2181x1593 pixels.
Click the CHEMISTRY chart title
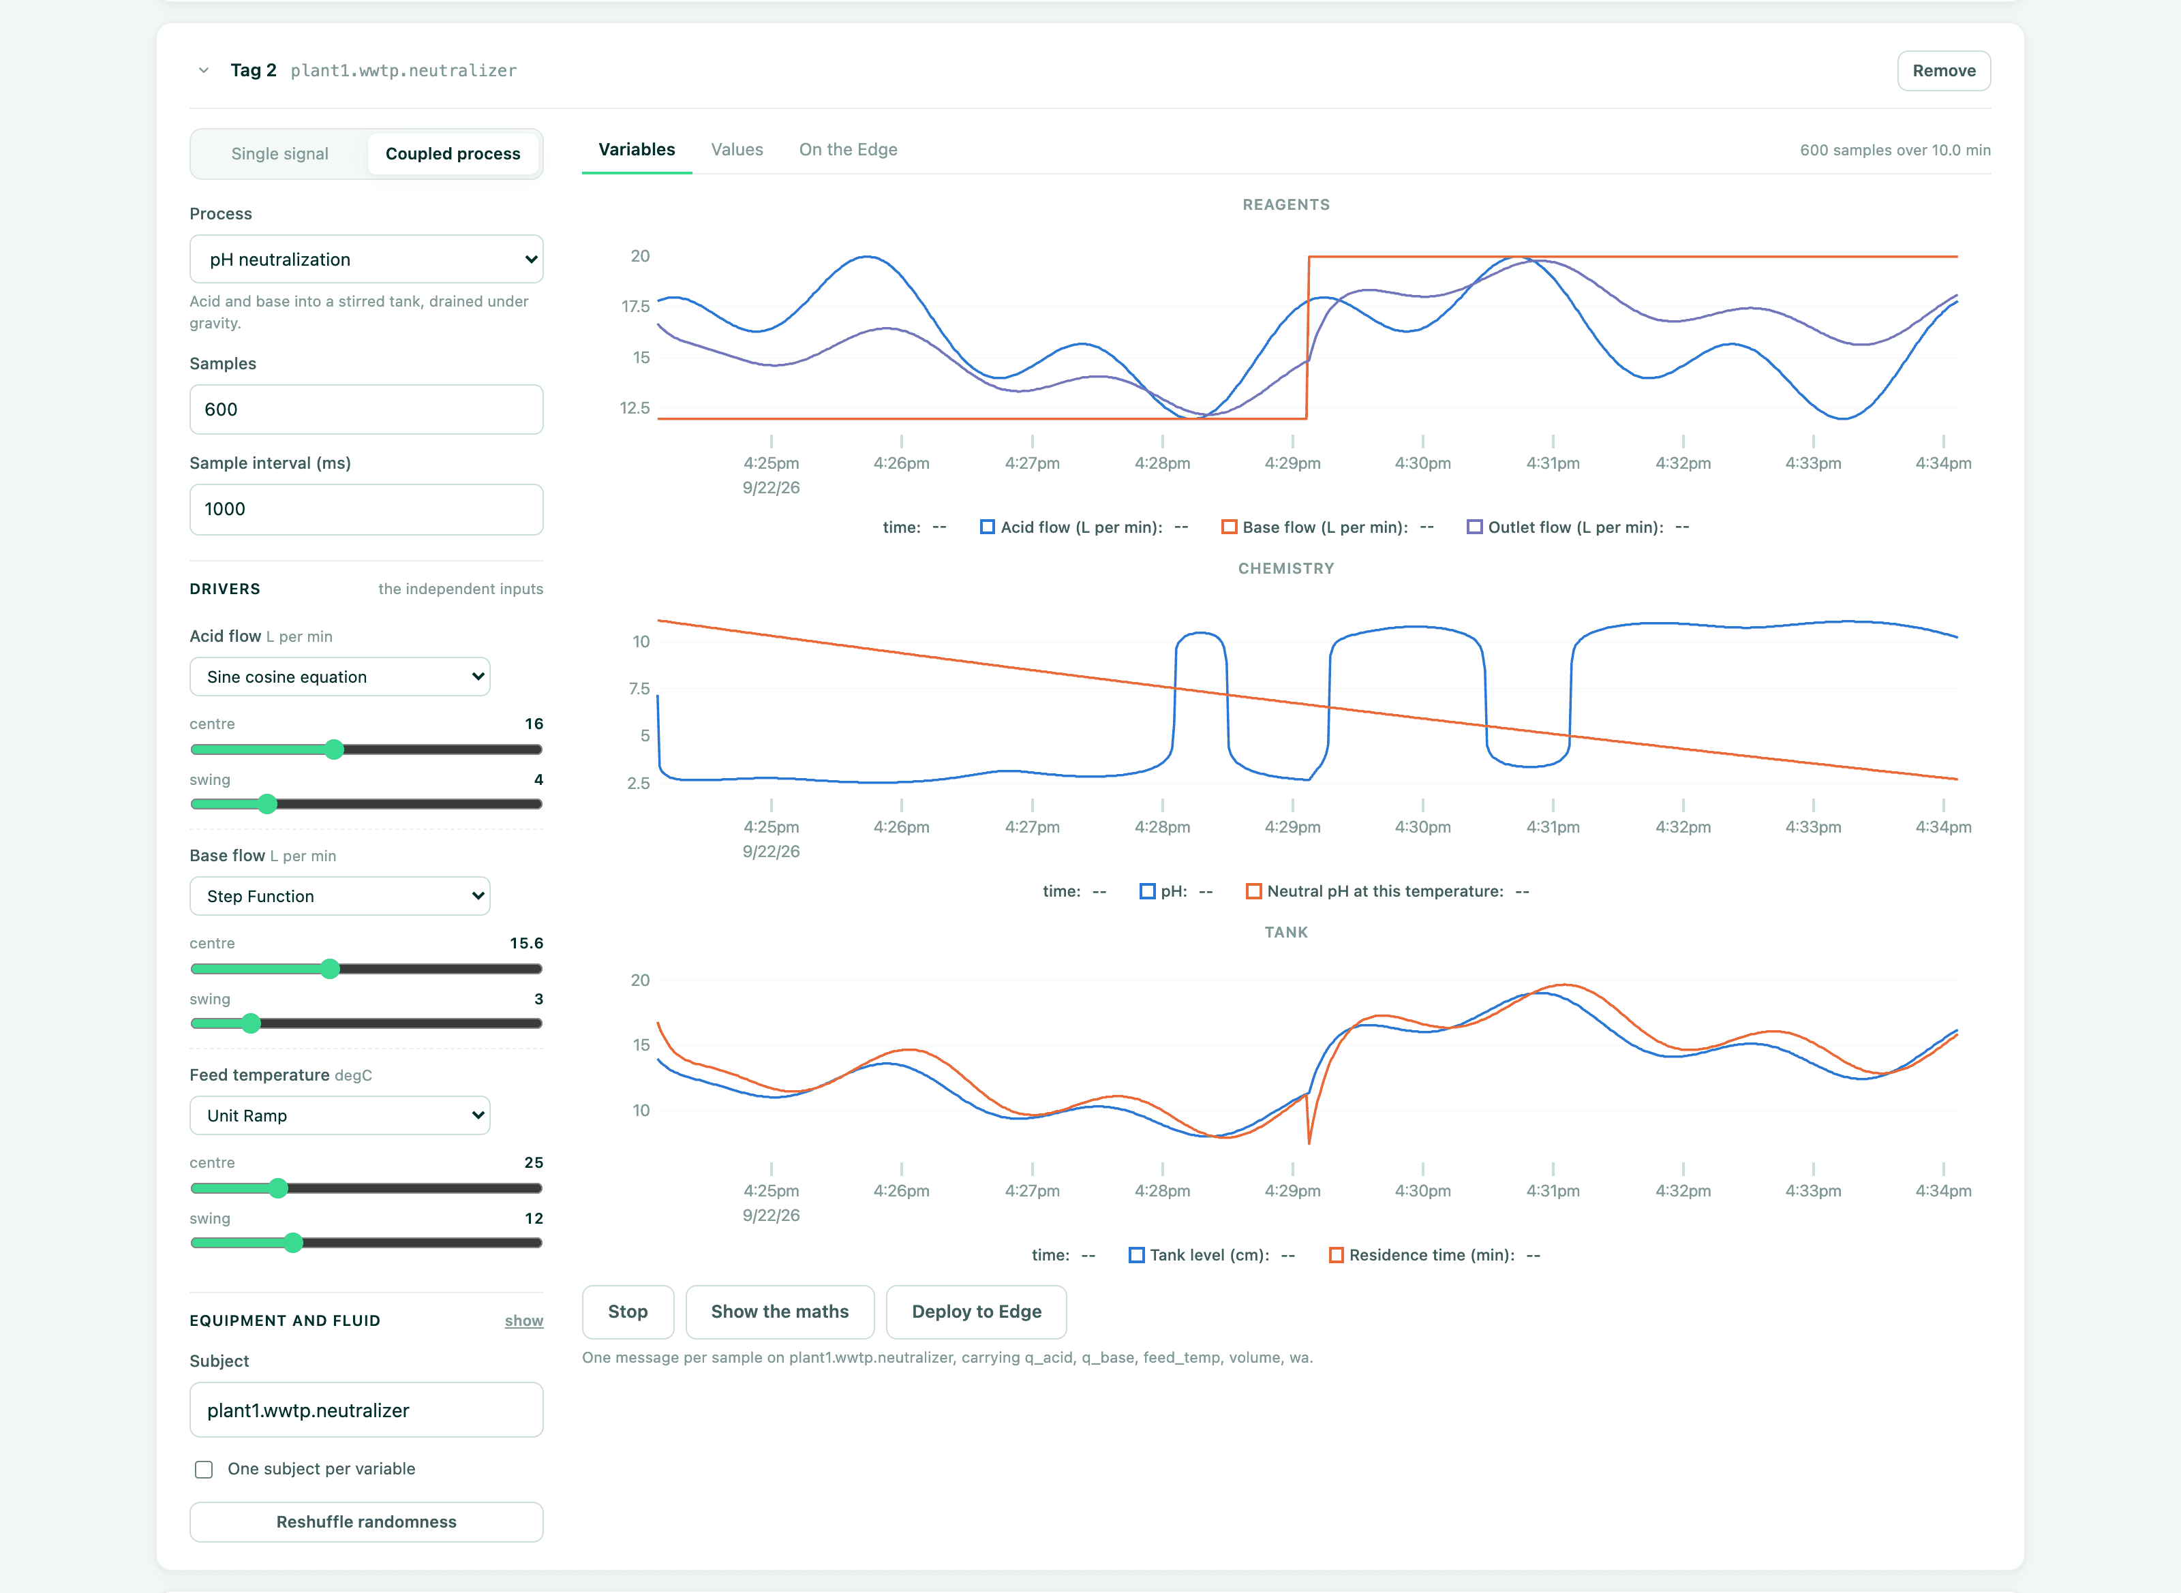(1286, 568)
